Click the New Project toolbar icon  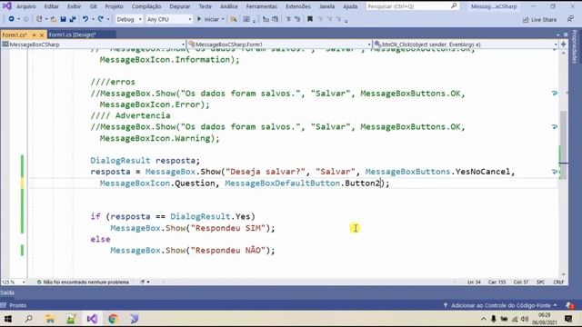(39, 19)
